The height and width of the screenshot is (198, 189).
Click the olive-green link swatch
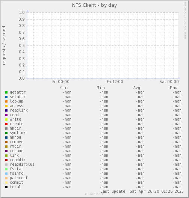[6, 156]
